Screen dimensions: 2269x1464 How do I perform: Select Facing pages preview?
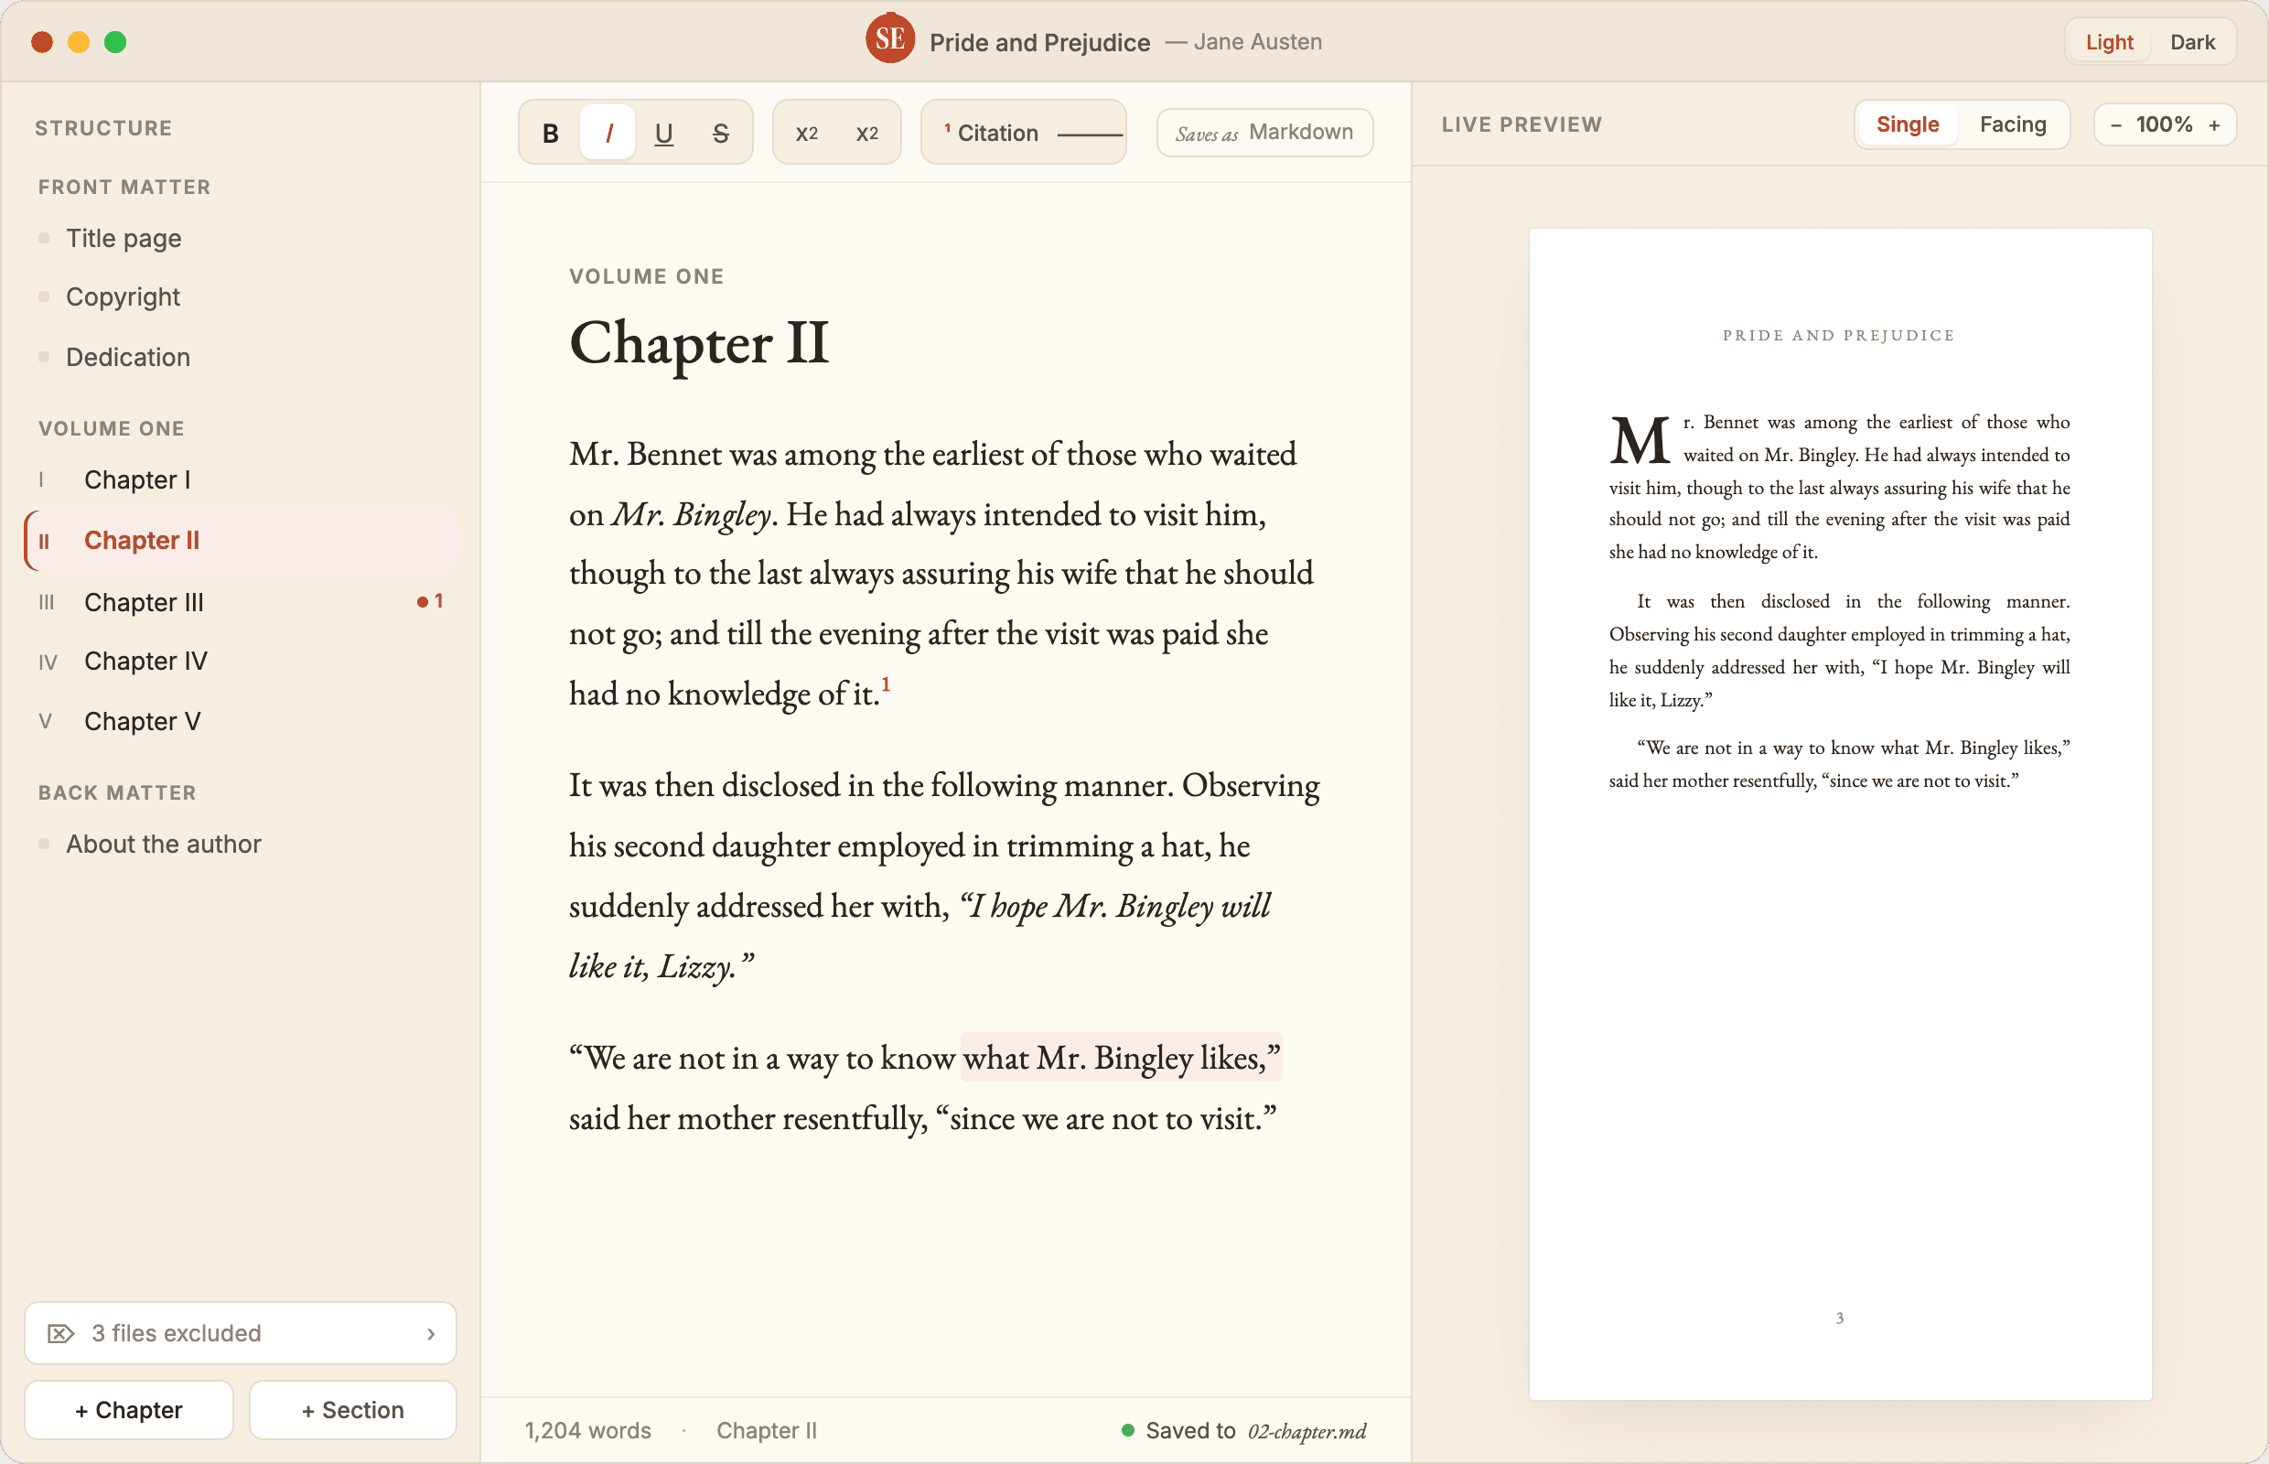click(2012, 124)
